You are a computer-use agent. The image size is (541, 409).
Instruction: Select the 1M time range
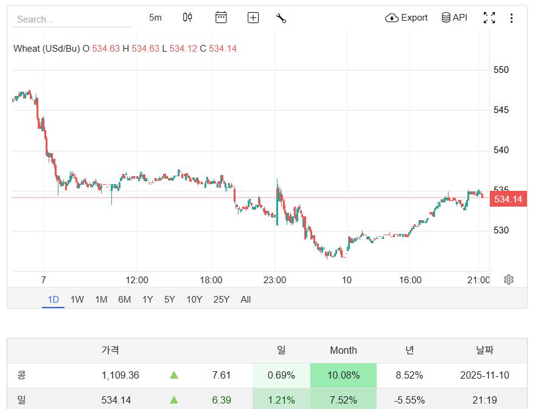tap(101, 299)
